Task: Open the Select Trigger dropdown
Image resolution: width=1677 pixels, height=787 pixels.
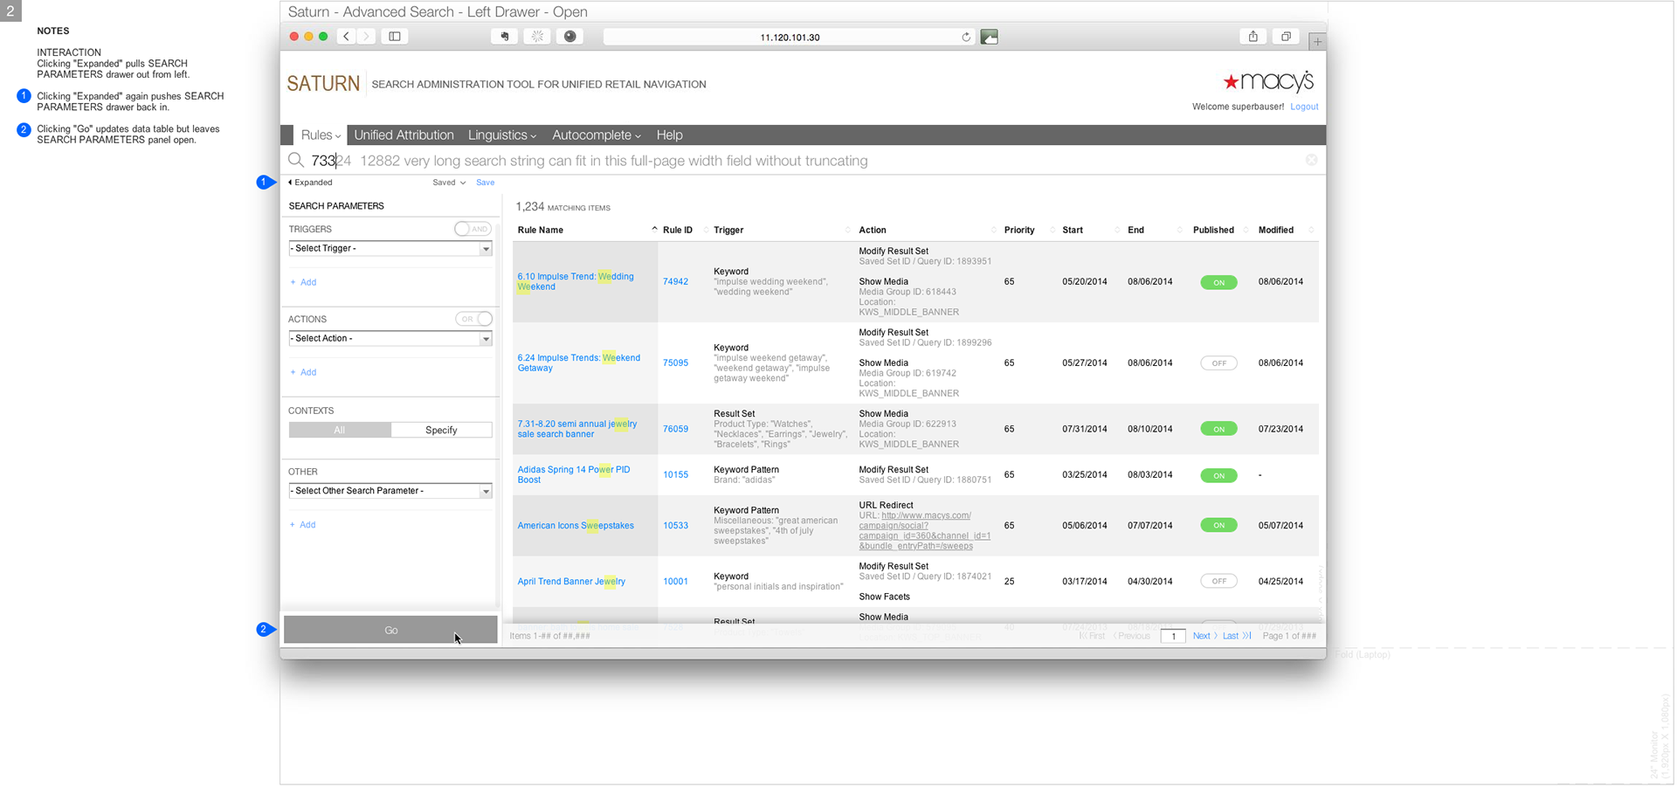Action: [x=390, y=249]
